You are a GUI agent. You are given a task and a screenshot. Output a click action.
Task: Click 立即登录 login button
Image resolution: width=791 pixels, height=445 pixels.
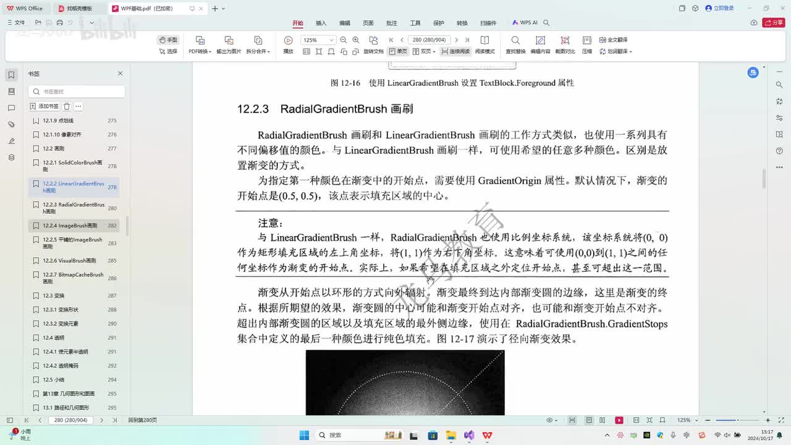point(720,8)
